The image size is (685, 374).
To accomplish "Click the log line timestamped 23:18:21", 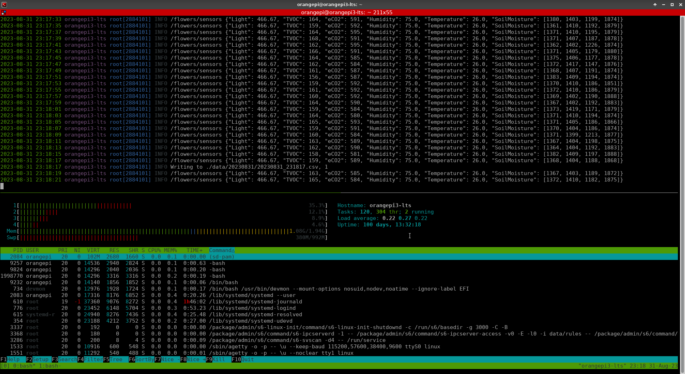I will tap(312, 180).
